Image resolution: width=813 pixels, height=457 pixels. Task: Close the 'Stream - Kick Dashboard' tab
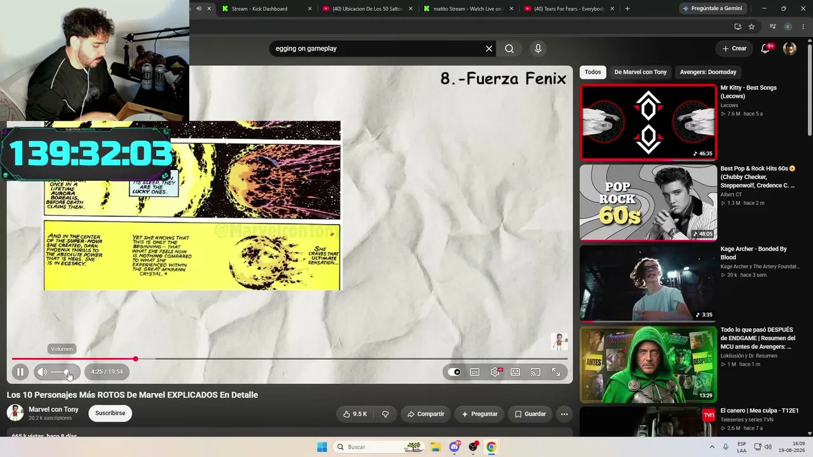coord(310,9)
